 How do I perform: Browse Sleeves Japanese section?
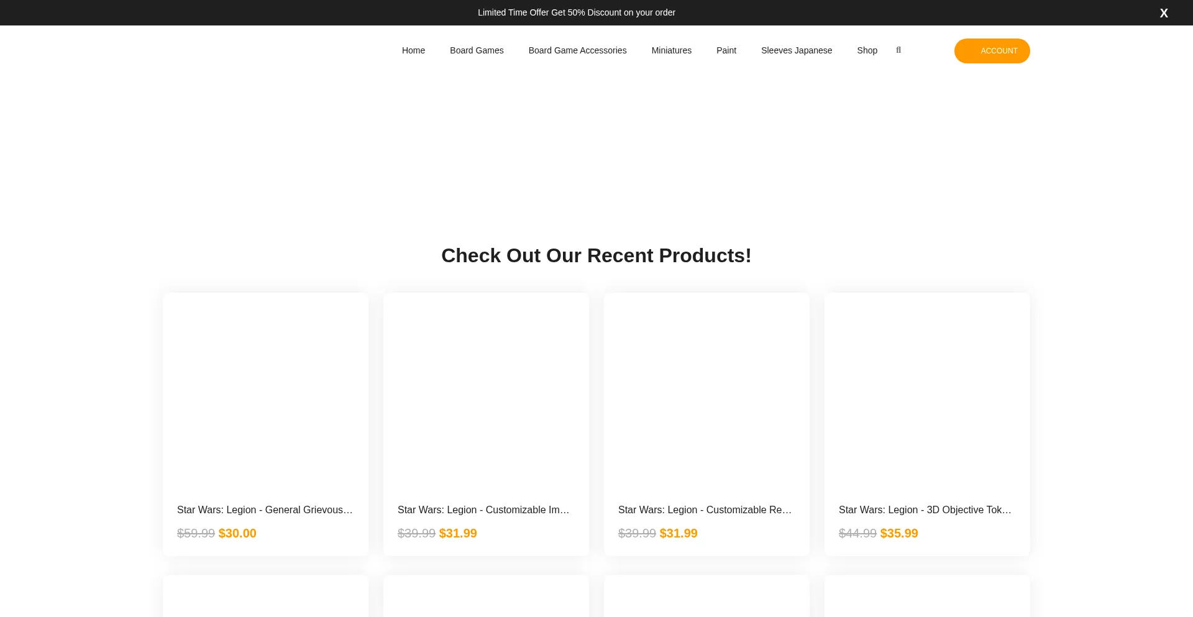click(x=797, y=50)
